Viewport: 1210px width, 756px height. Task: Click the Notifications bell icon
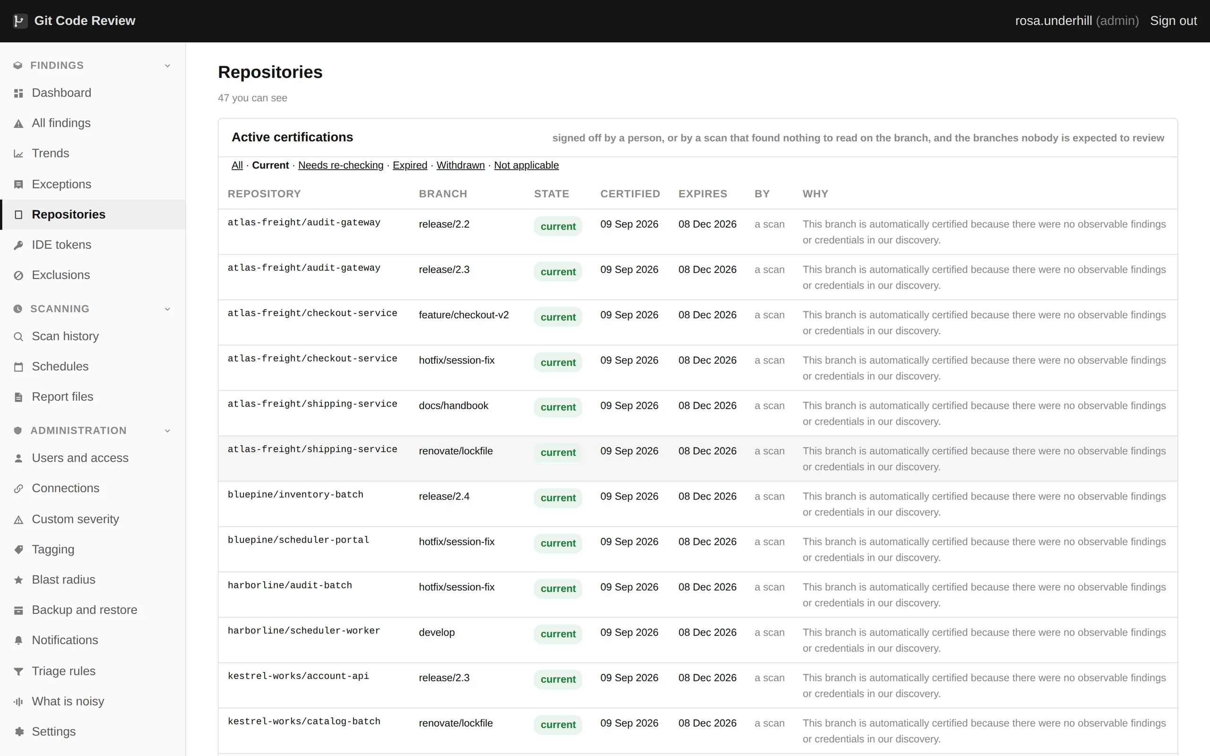18,641
